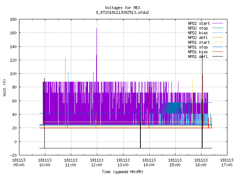Viewport: 234px width, 175px height.
Task: Click the purple NPD2 start legend line sample
Action: point(218,23)
